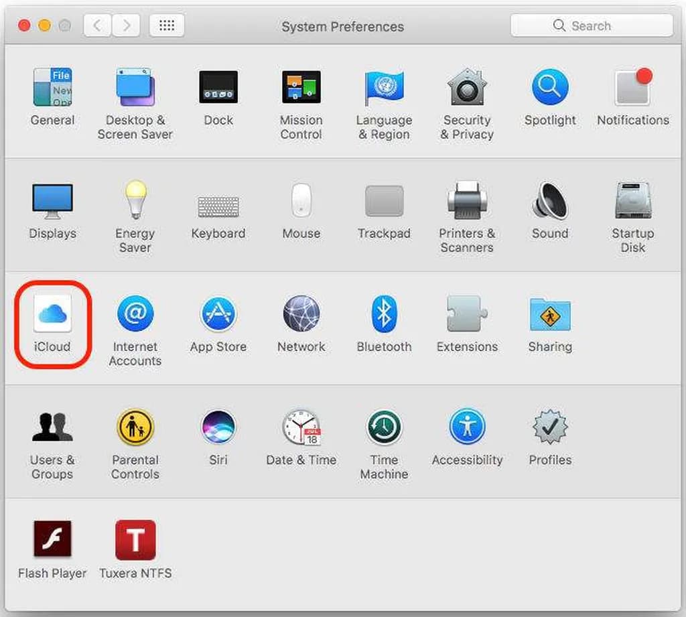Open the Tuxera NTFS pane
The width and height of the screenshot is (686, 617).
(x=135, y=541)
